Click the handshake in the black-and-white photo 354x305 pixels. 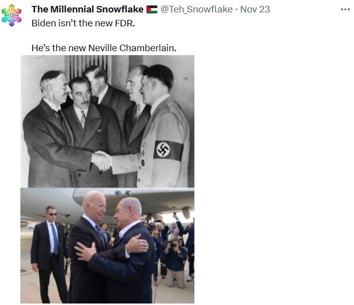tap(102, 160)
